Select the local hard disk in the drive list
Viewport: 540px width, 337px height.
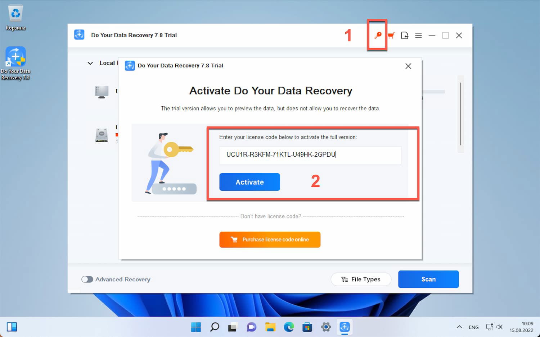point(102,135)
